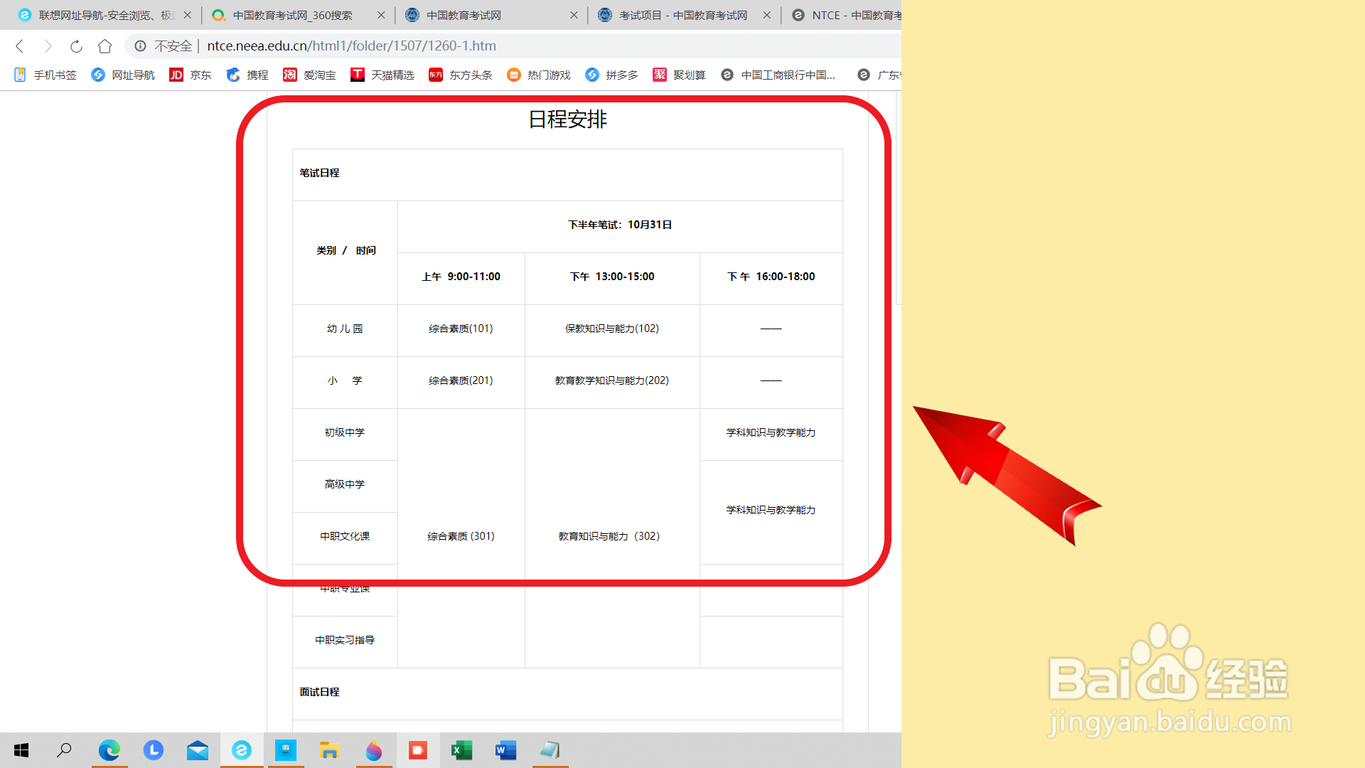Open Windows search from taskbar
Viewport: 1365px width, 768px height.
64,750
